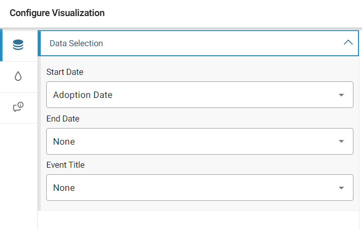This screenshot has height=230, width=362.
Task: Click the None value under End Date
Action: [64, 142]
